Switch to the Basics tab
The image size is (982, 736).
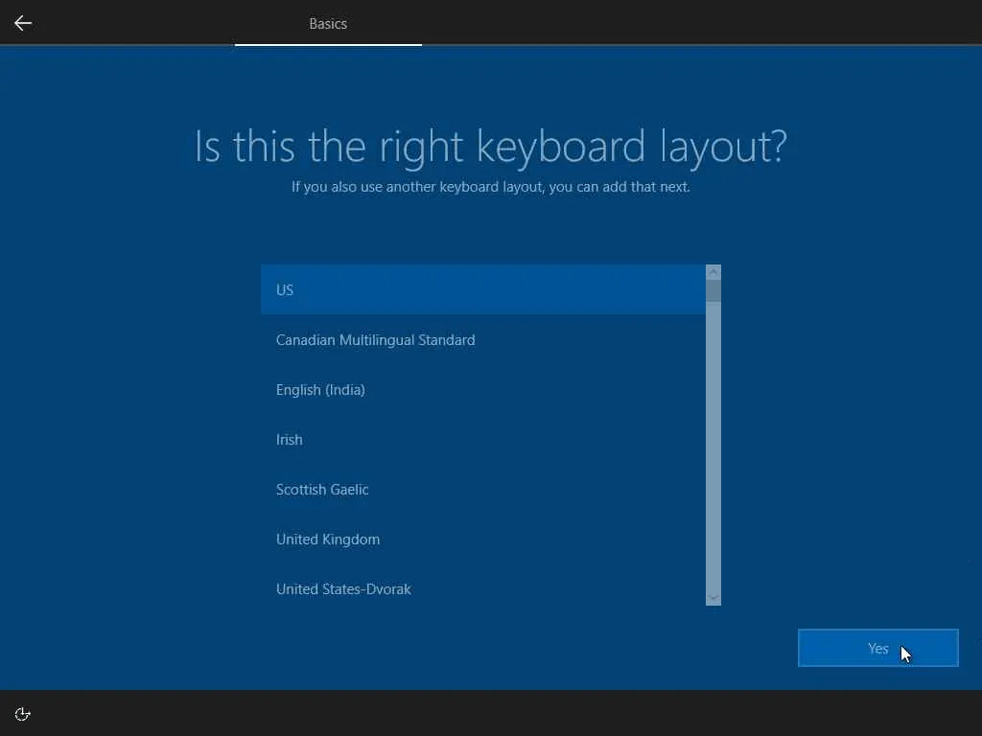tap(328, 24)
